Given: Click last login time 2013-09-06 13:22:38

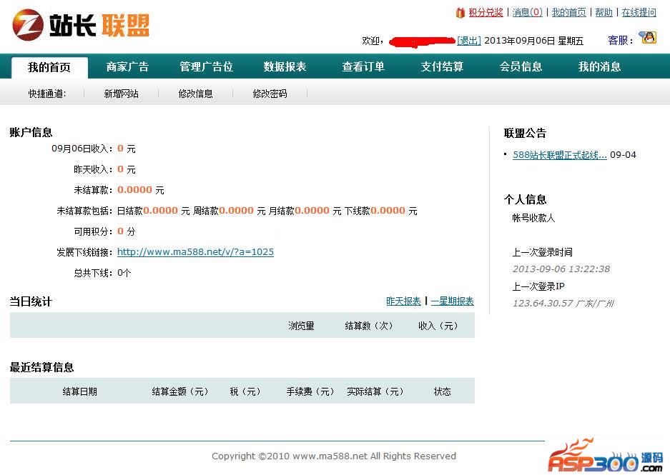Looking at the screenshot, I should coord(561,269).
